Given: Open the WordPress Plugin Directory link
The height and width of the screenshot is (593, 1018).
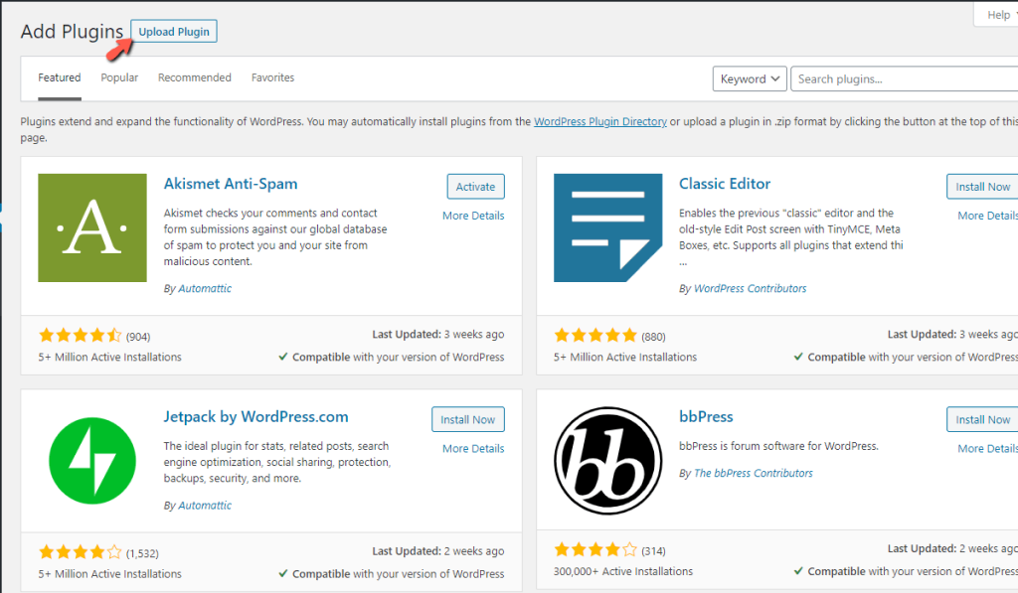Looking at the screenshot, I should coord(599,121).
